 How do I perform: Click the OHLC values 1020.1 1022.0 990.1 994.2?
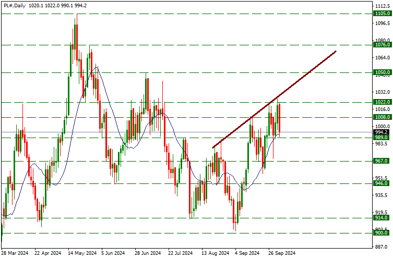(57, 6)
